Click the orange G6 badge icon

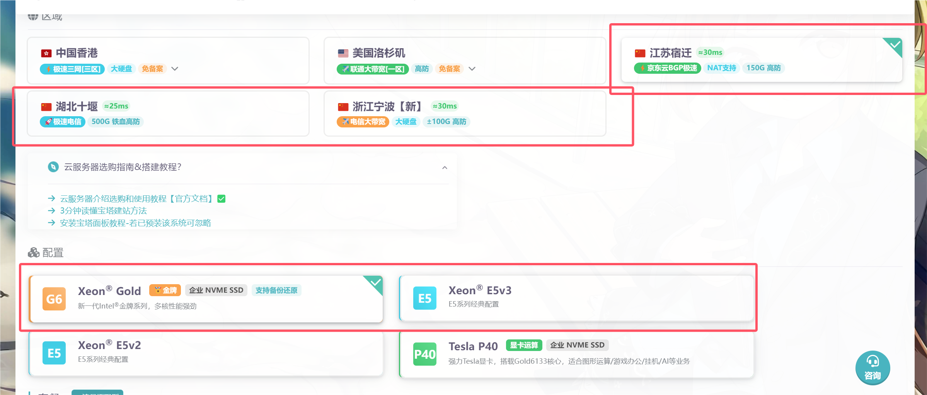tap(54, 299)
